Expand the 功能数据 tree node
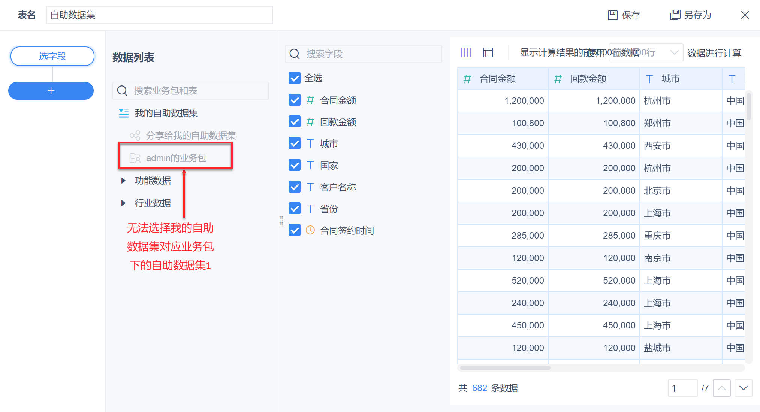 pyautogui.click(x=123, y=181)
